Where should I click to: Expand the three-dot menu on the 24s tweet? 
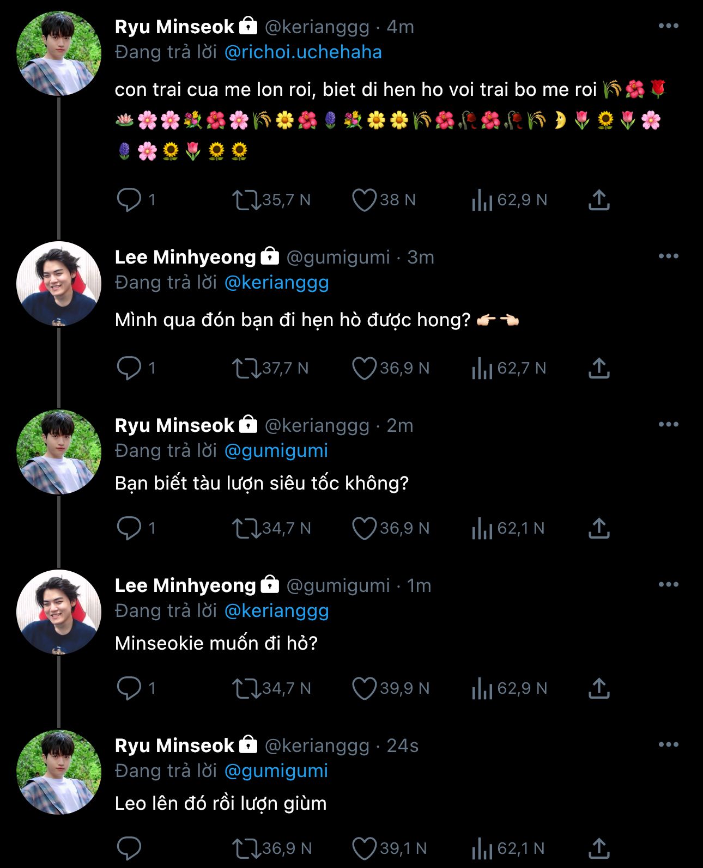pos(668,745)
